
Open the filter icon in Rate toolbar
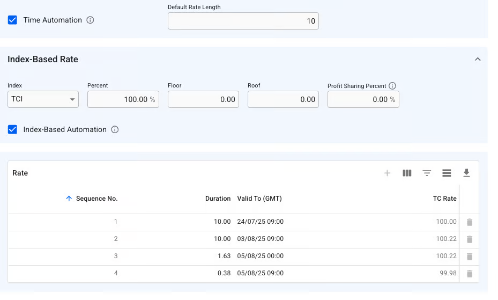pyautogui.click(x=427, y=173)
